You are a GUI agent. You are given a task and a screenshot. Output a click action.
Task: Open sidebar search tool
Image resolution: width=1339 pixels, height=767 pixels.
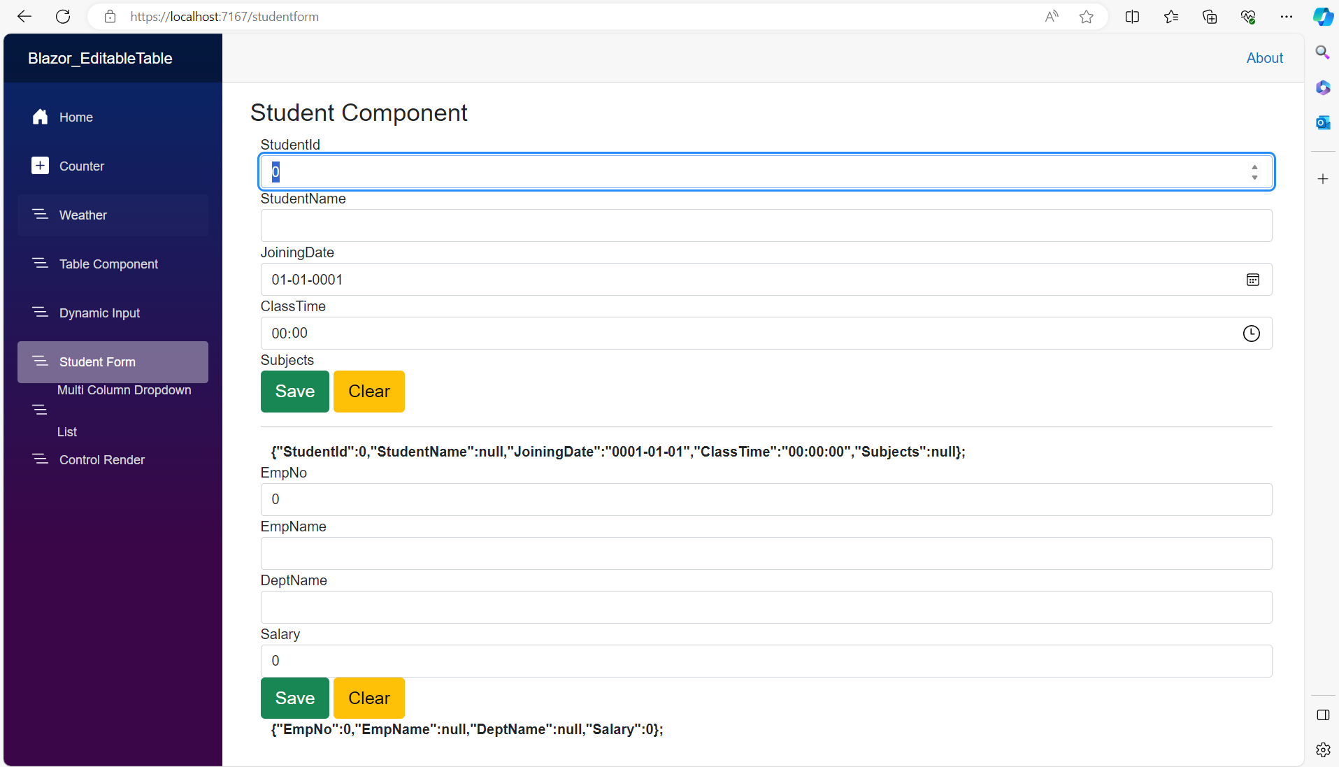(1322, 52)
